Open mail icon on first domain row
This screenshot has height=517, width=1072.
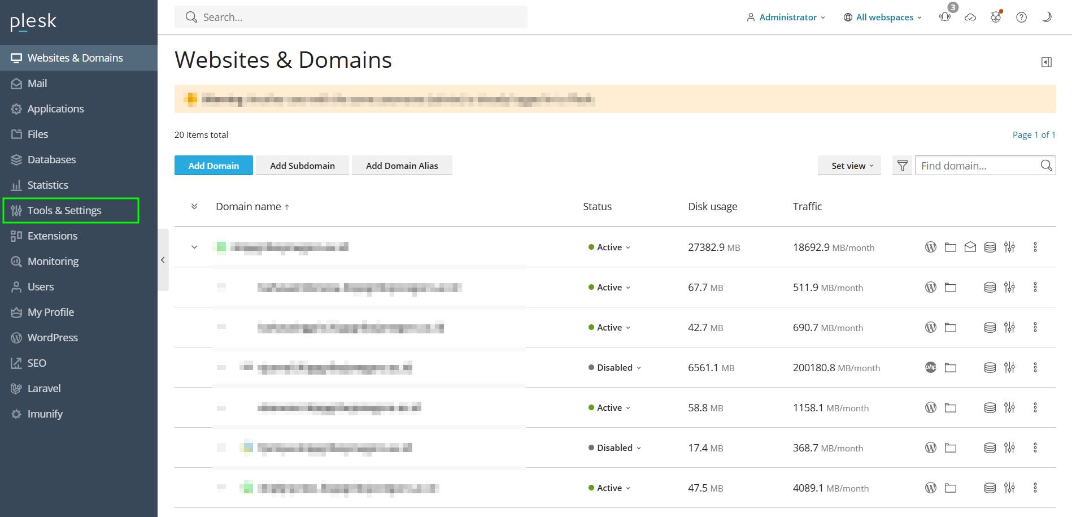coord(970,247)
